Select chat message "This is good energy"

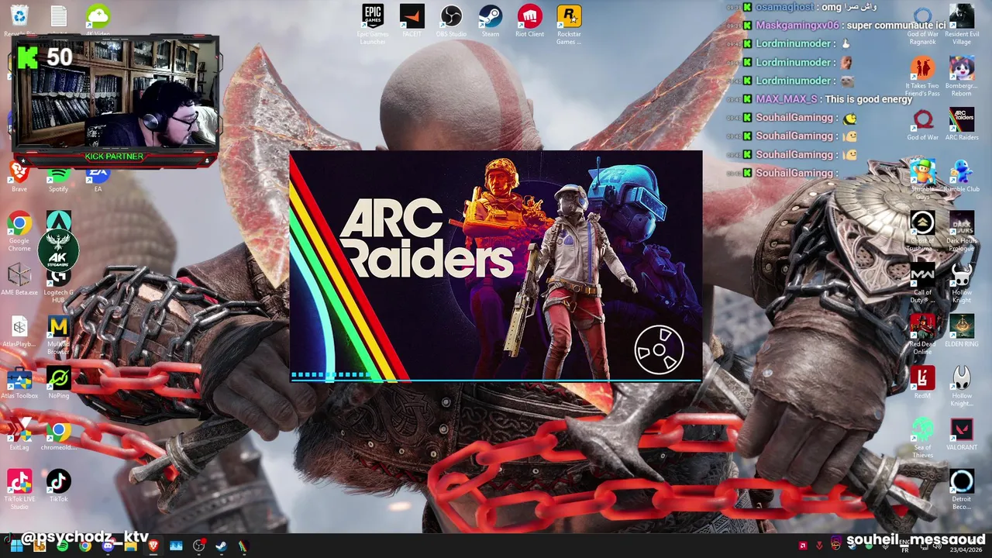point(869,99)
